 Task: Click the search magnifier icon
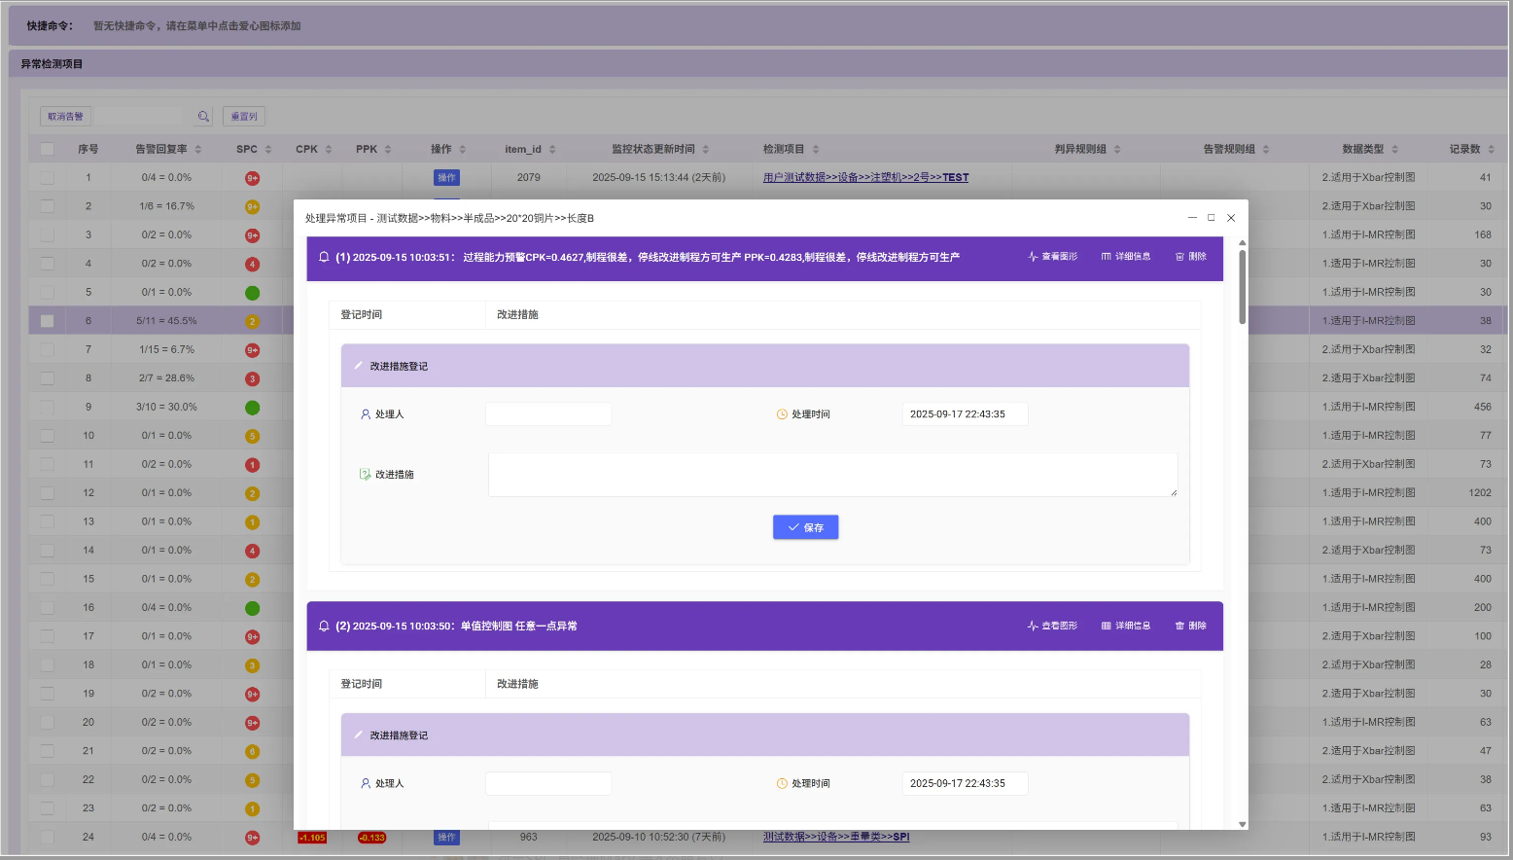tap(203, 117)
